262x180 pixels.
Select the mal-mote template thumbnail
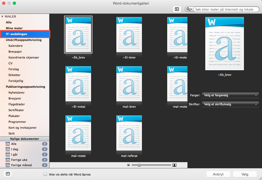click(177, 84)
